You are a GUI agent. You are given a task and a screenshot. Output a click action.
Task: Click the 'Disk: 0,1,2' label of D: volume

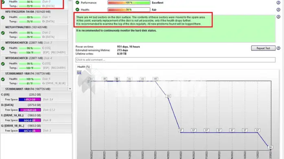coord(49,110)
